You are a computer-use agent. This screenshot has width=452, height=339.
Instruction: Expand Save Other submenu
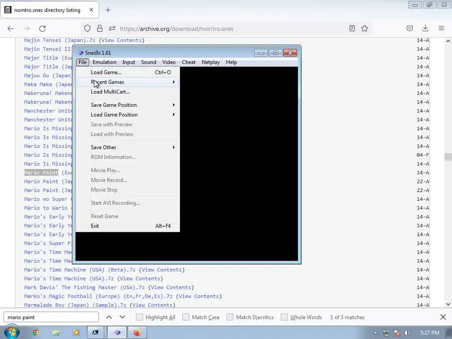pyautogui.click(x=128, y=147)
